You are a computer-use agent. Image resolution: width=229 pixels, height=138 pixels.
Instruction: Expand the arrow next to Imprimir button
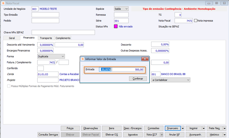pyautogui.click(x=204, y=128)
